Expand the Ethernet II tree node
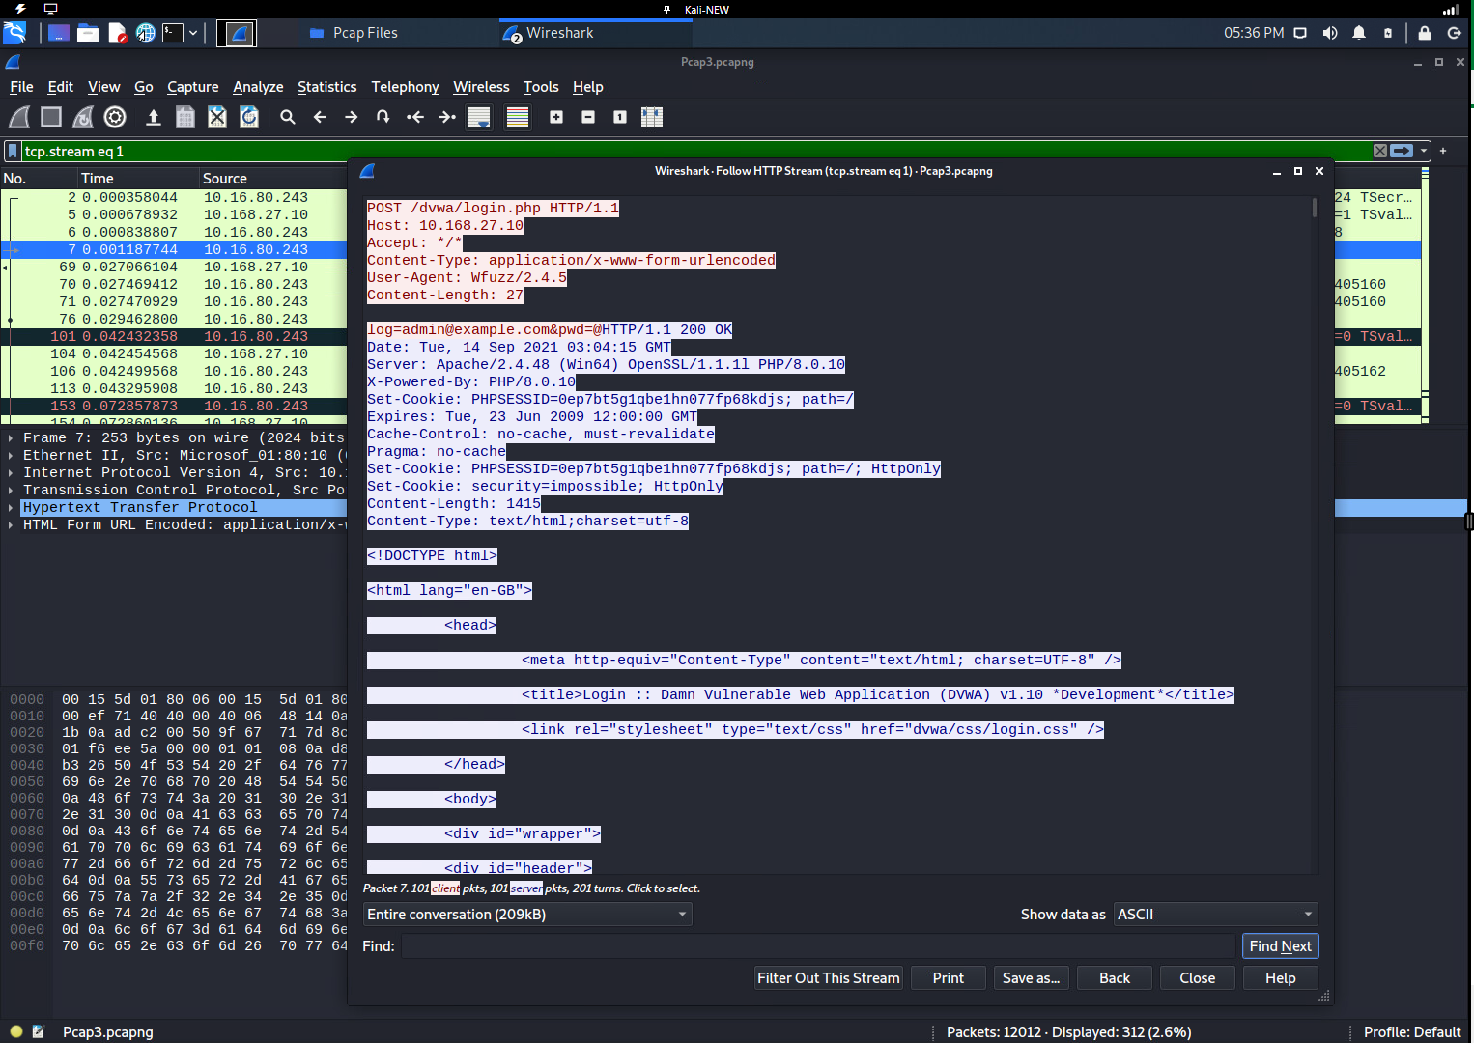The width and height of the screenshot is (1474, 1043). point(11,455)
